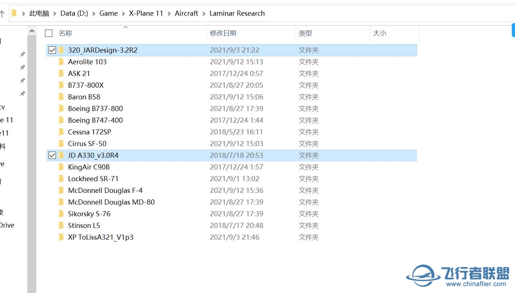The image size is (515, 293).
Task: Click the Laminar Research breadcrumb
Action: 237,14
